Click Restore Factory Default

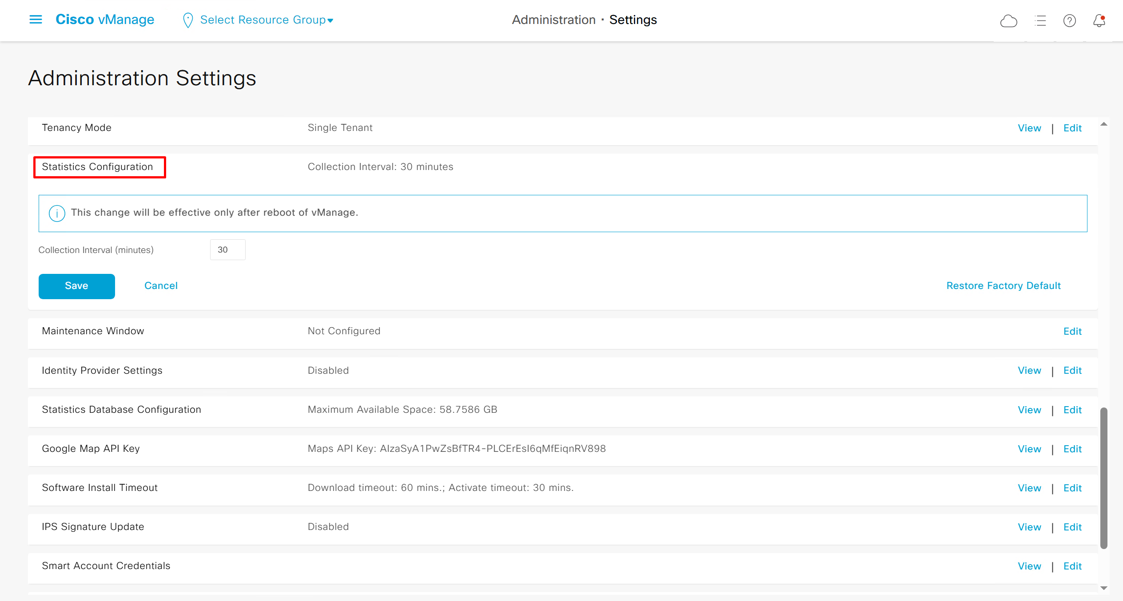pyautogui.click(x=1003, y=286)
